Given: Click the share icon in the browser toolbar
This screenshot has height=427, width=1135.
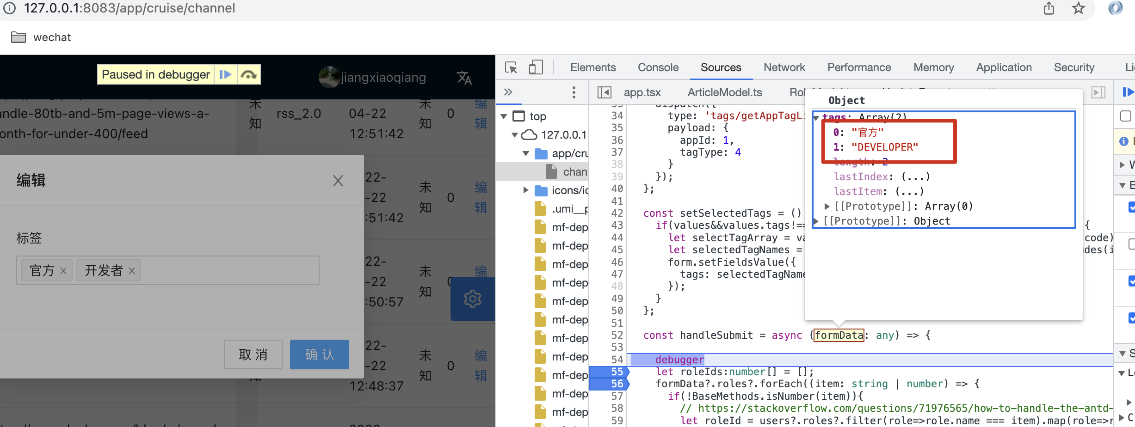Looking at the screenshot, I should tap(1049, 8).
